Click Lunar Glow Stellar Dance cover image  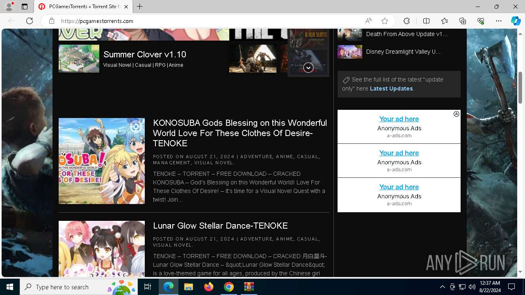coord(102,249)
